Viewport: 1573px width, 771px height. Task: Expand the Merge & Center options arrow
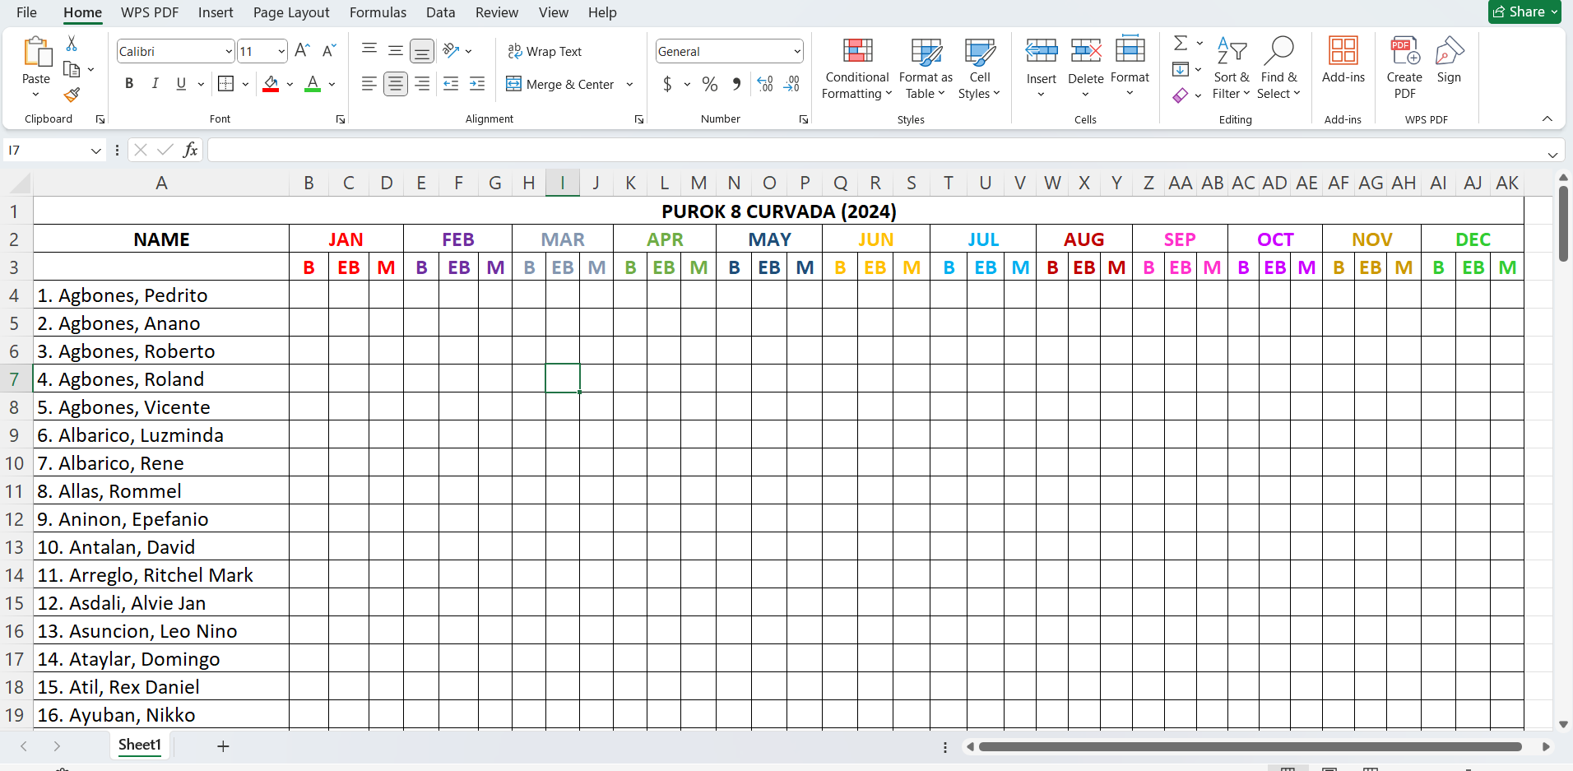click(x=629, y=84)
